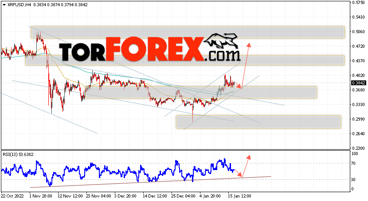Viewport: 368px width, 201px height.
Task: Select the top resistance zone near 0.5060
Action: click(188, 32)
